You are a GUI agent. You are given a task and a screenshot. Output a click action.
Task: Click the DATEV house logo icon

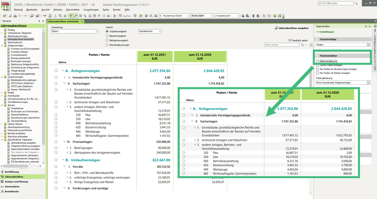point(6,6)
